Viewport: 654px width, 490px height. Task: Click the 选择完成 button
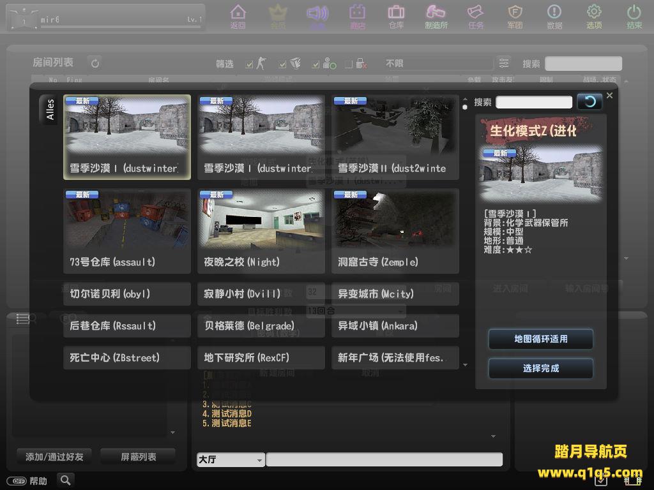click(x=540, y=368)
